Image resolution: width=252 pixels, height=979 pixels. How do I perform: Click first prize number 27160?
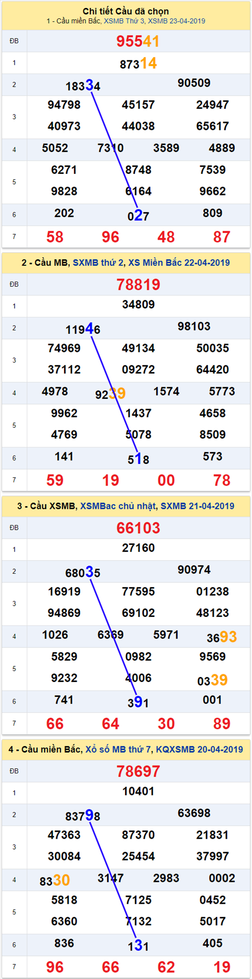(138, 548)
